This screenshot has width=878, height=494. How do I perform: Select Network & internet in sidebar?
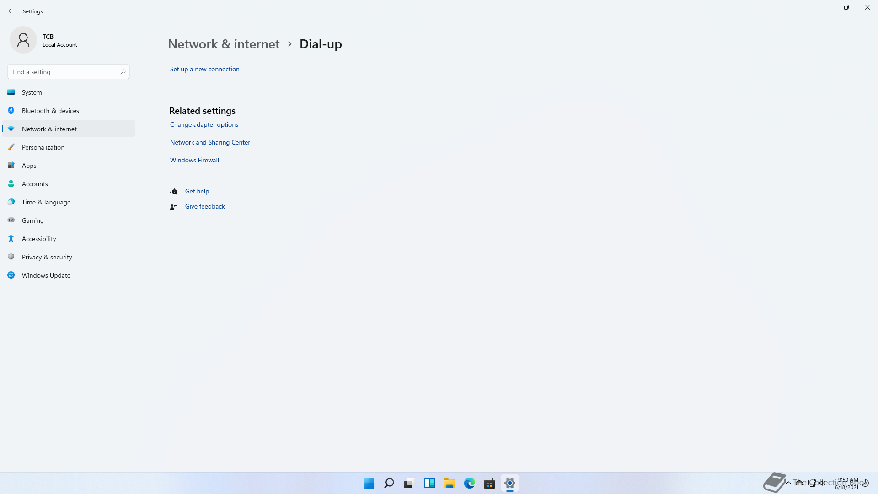point(69,129)
